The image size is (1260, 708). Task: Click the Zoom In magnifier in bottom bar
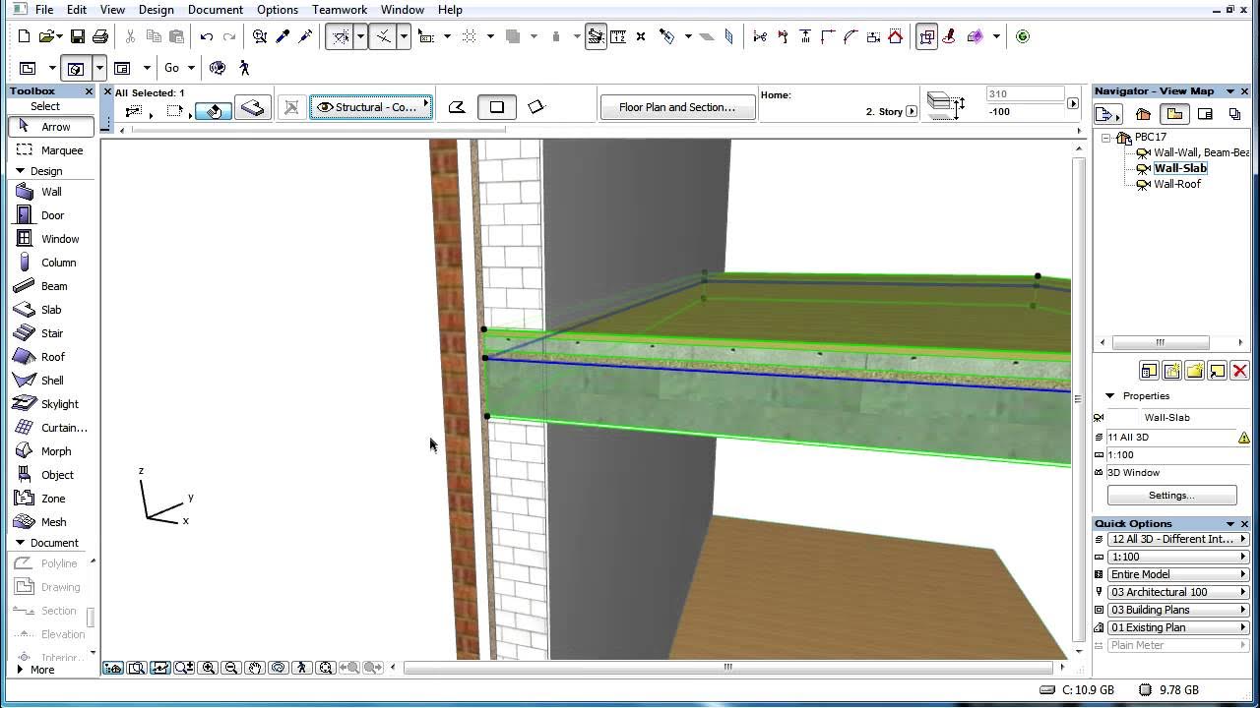pos(208,668)
